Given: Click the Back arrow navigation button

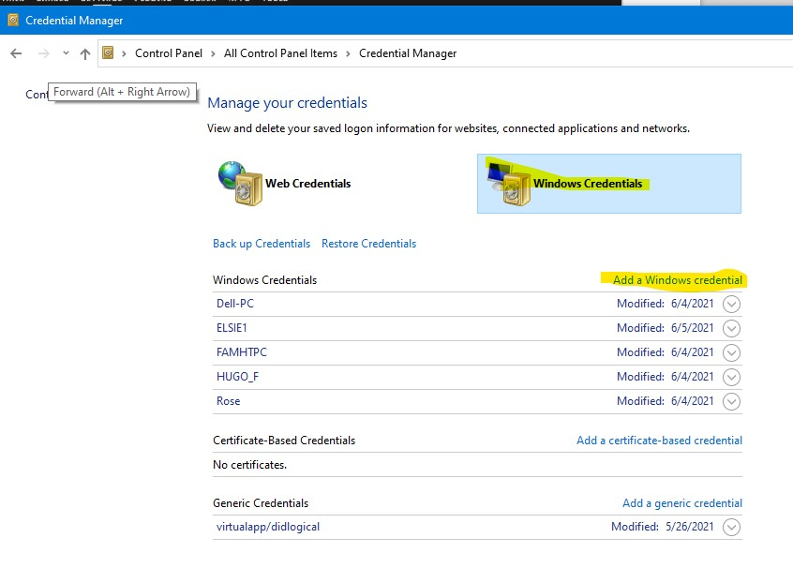Looking at the screenshot, I should click(x=16, y=53).
